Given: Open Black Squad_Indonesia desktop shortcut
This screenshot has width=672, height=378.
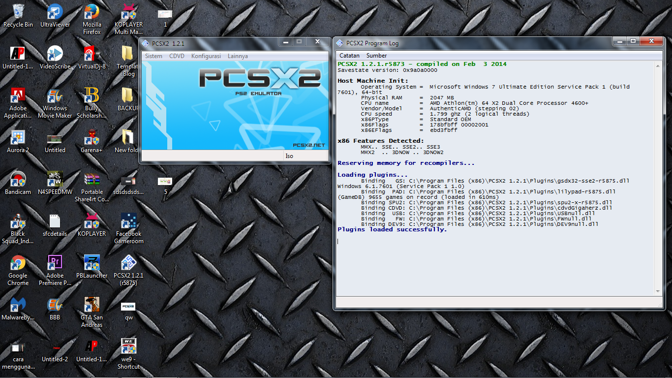Looking at the screenshot, I should click(18, 228).
